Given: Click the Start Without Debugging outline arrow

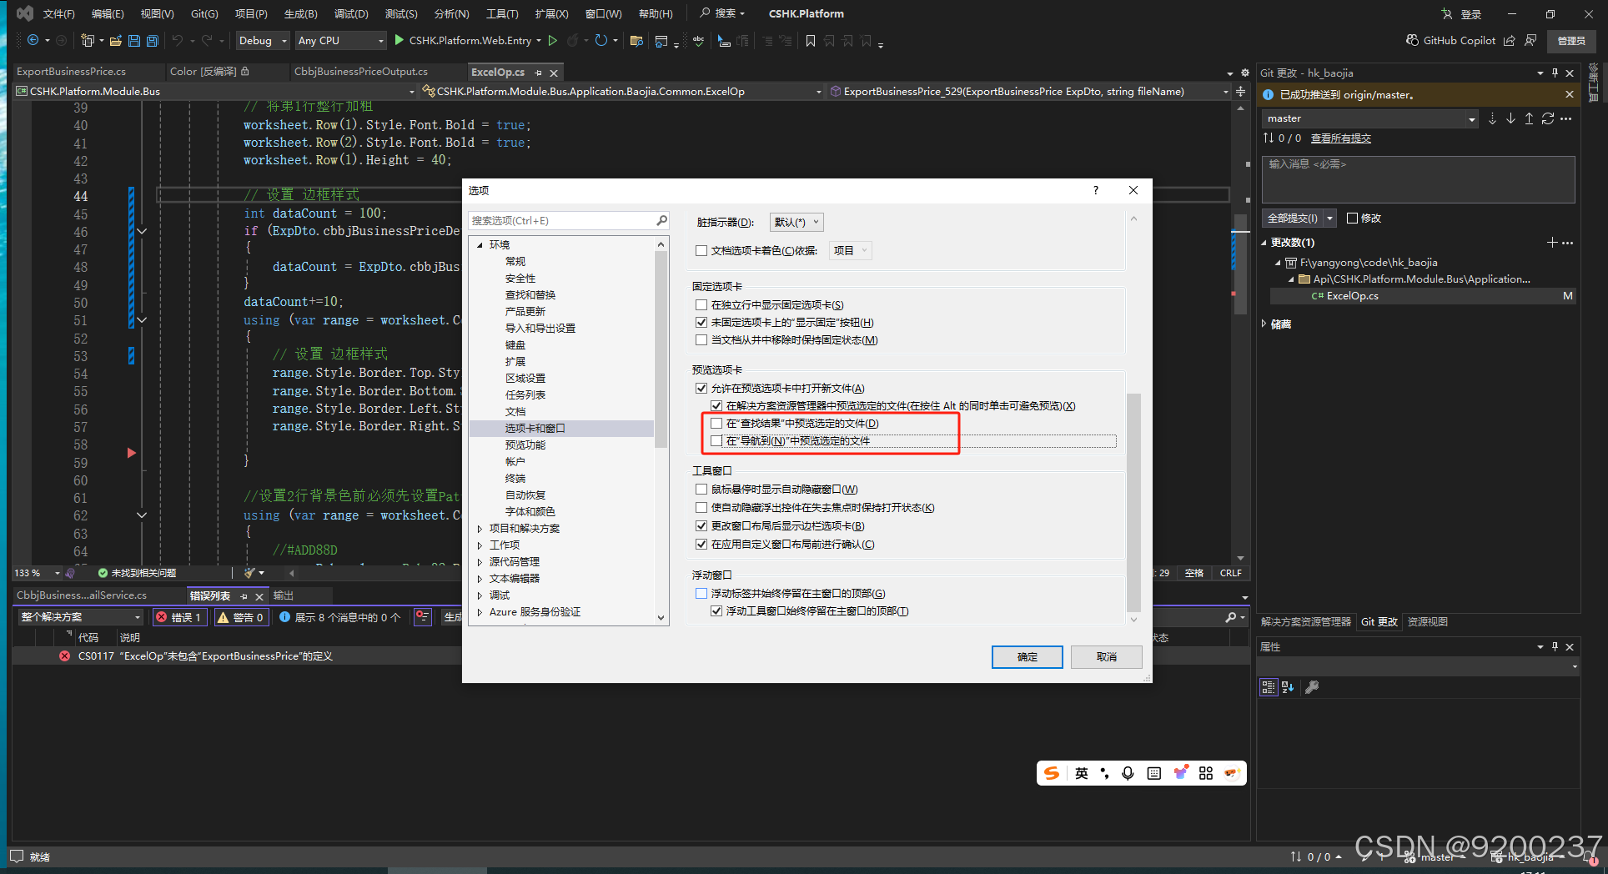Looking at the screenshot, I should (x=552, y=40).
